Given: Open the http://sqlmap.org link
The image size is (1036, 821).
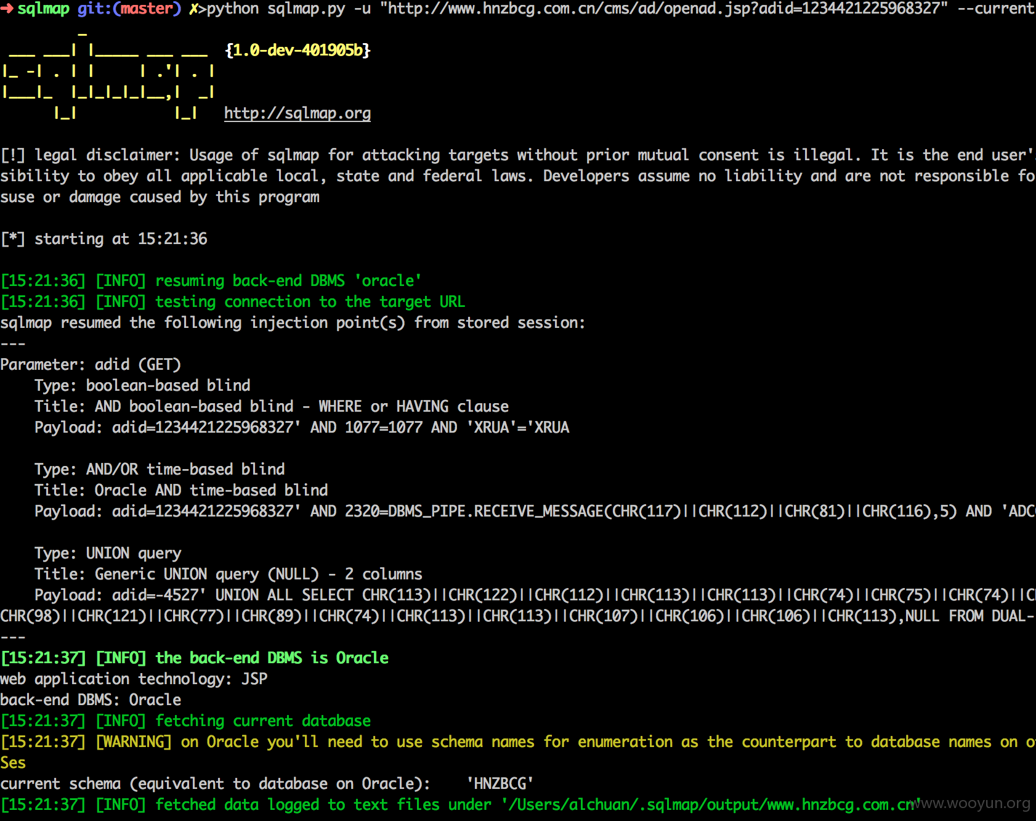Looking at the screenshot, I should tap(297, 113).
